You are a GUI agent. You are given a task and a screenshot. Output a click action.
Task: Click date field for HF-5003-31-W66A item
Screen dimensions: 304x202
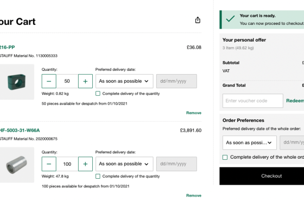click(x=176, y=164)
